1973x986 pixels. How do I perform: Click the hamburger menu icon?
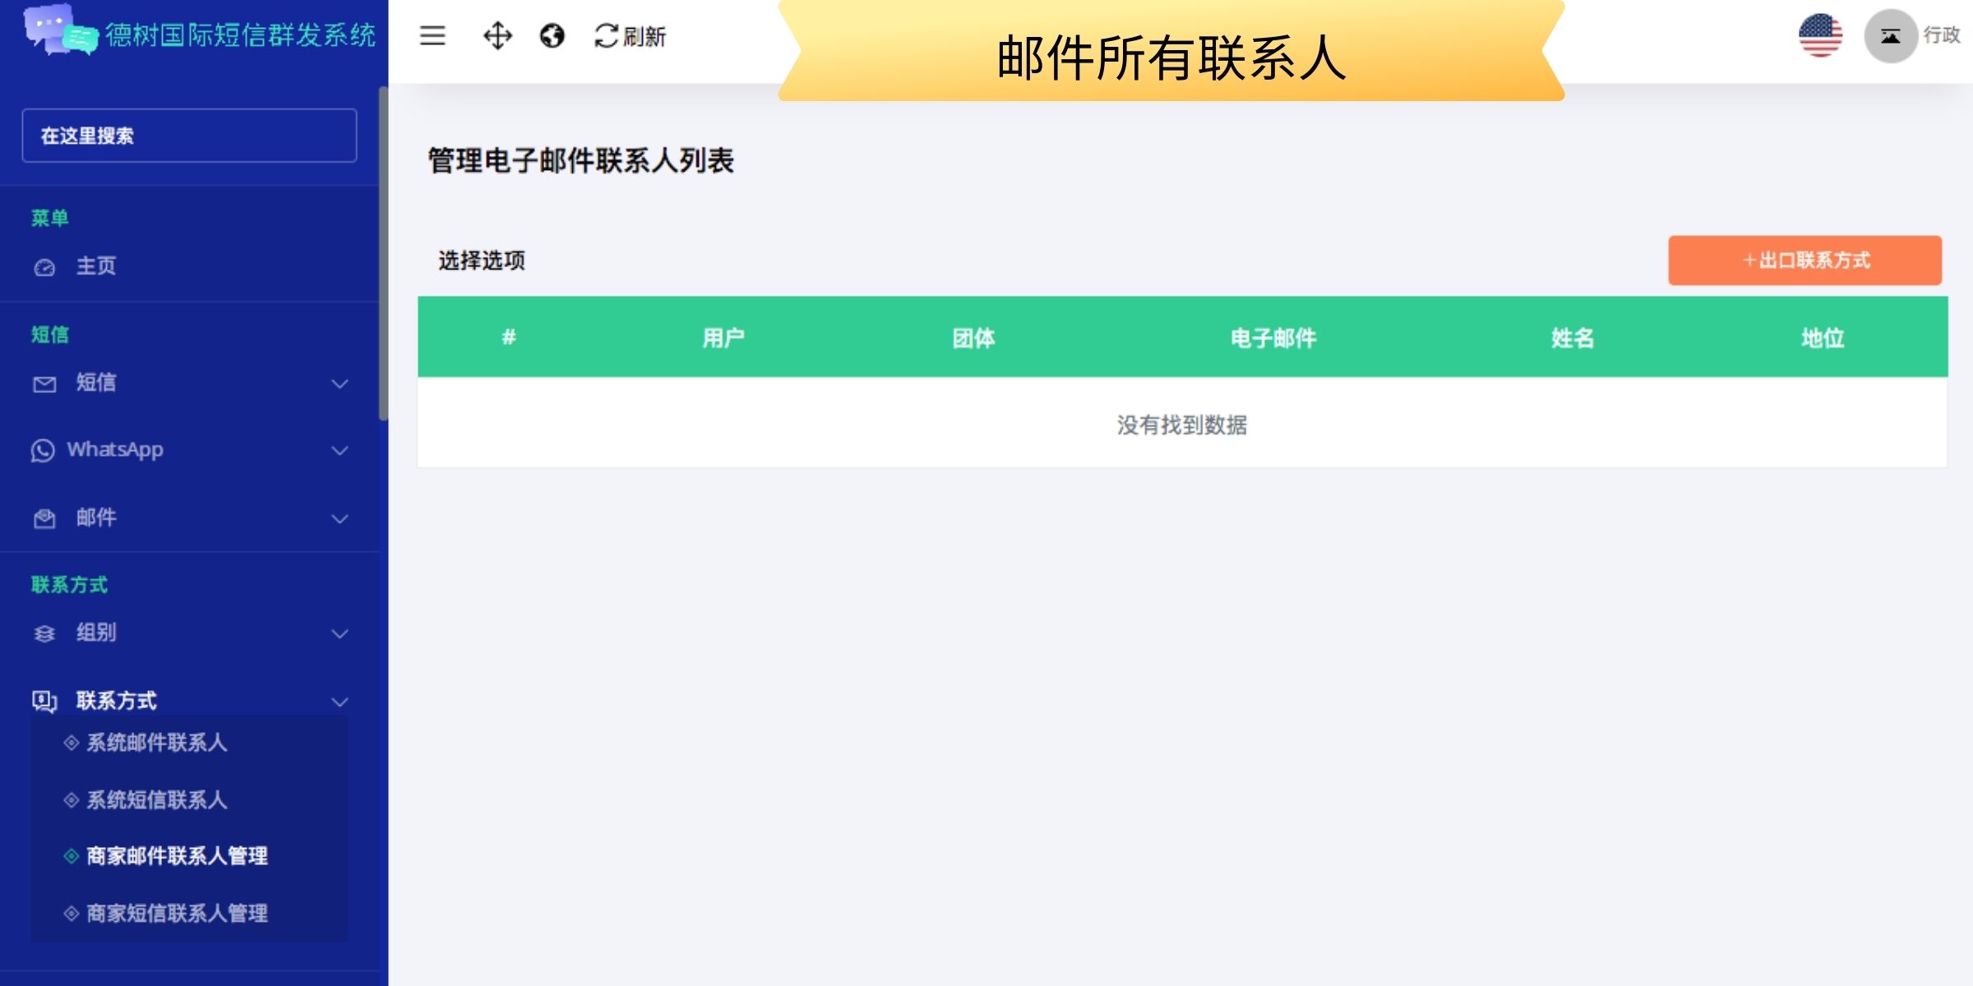tap(432, 35)
